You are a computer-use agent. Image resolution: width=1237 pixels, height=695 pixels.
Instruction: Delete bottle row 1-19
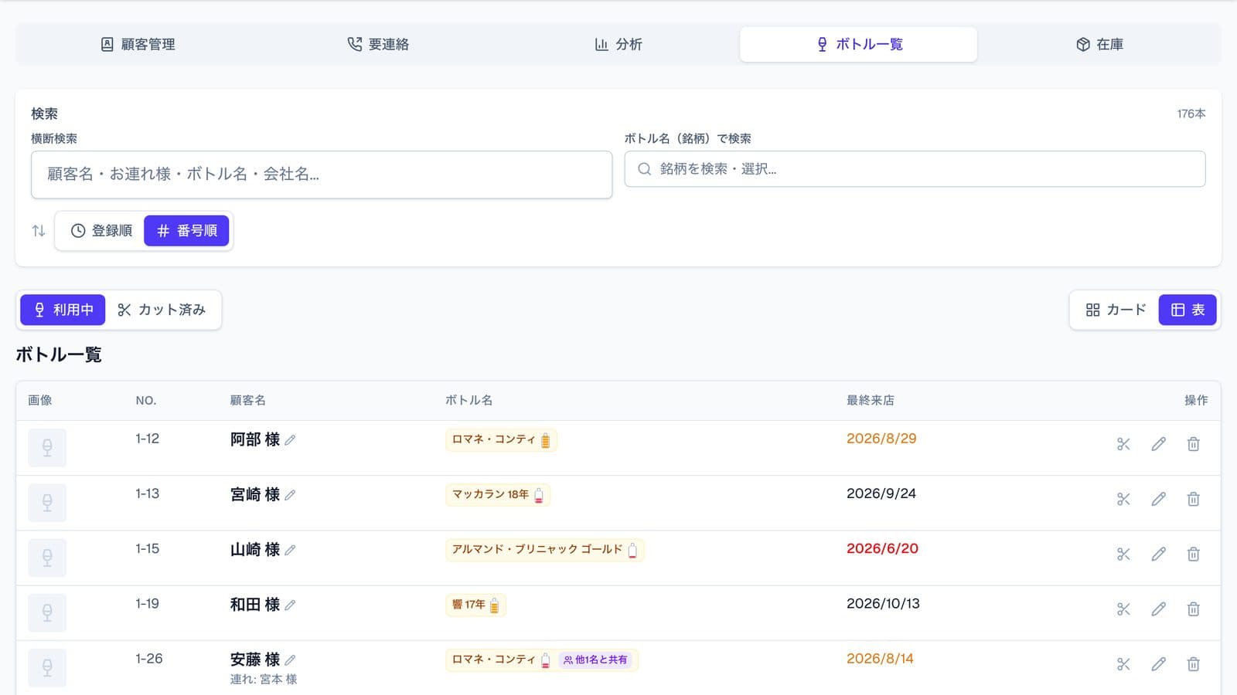click(1194, 609)
